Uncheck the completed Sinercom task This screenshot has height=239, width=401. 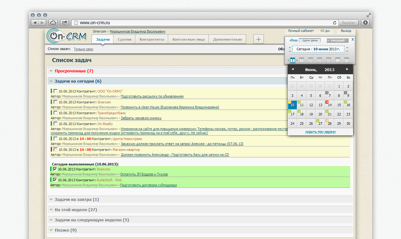[55, 169]
